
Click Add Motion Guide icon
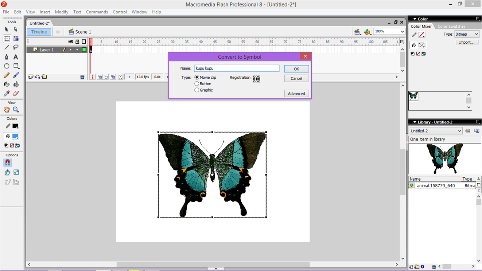click(37, 77)
